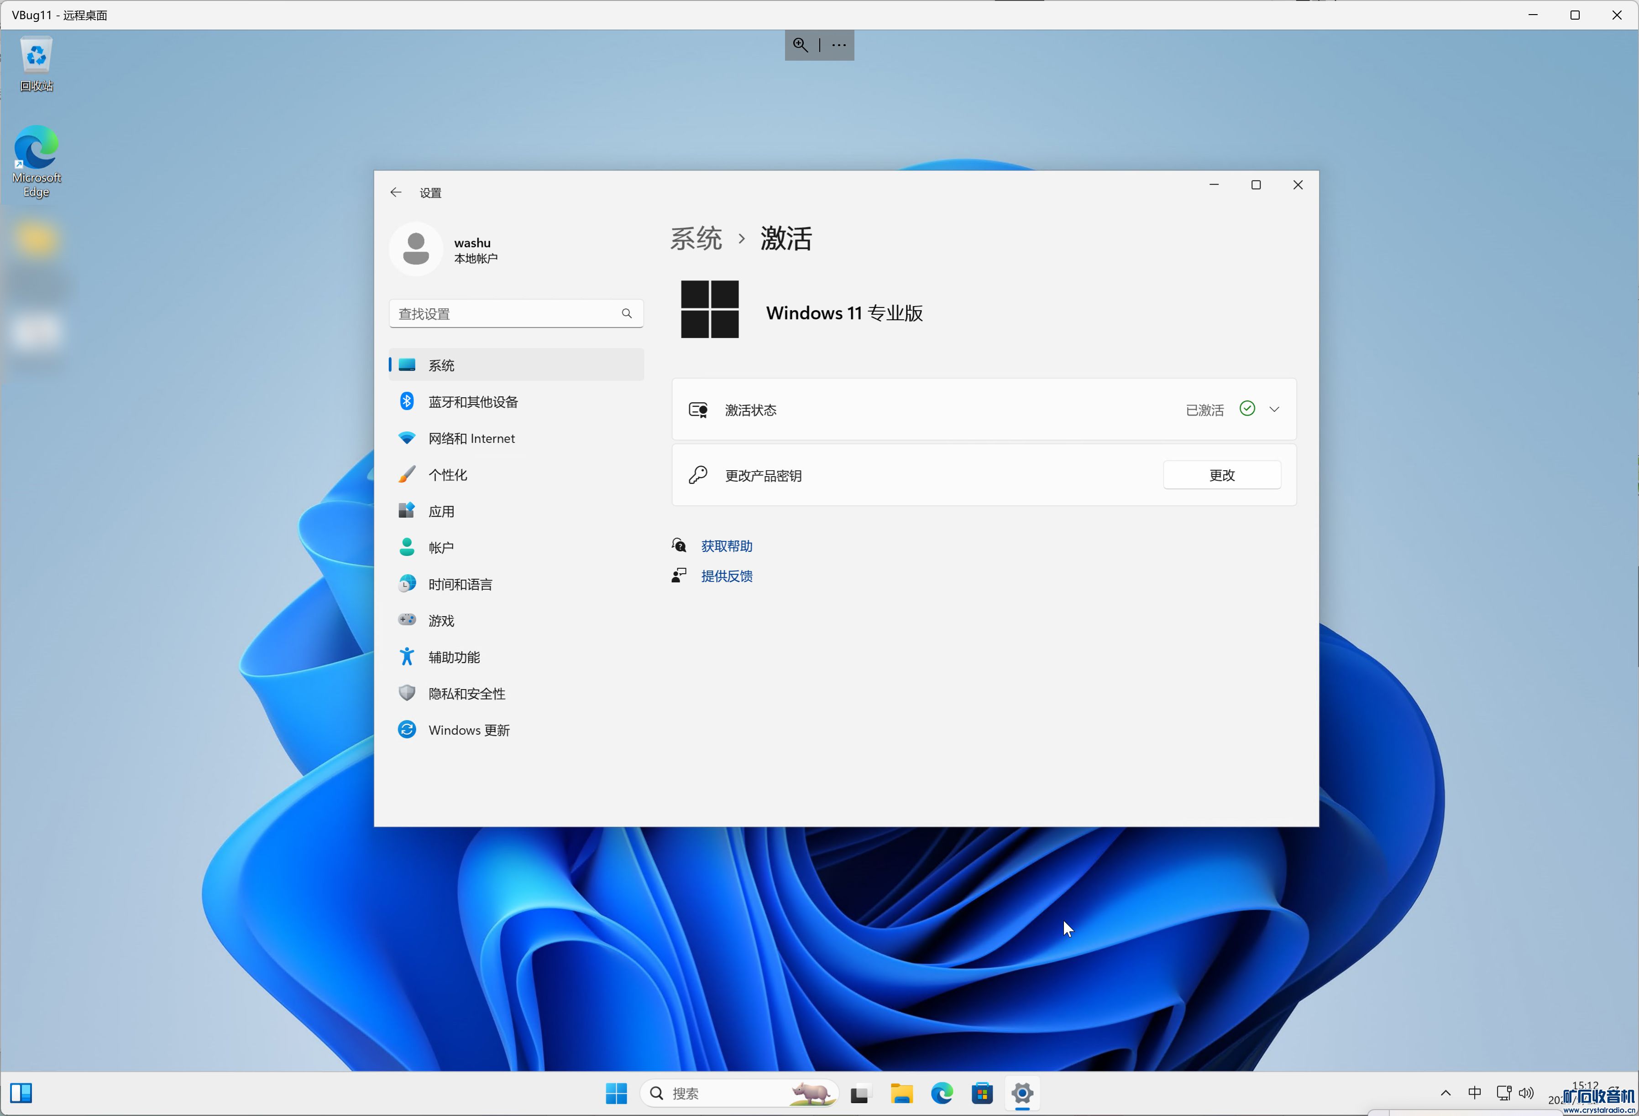This screenshot has height=1116, width=1639.
Task: Click the volume icon in the system tray
Action: pyautogui.click(x=1526, y=1093)
